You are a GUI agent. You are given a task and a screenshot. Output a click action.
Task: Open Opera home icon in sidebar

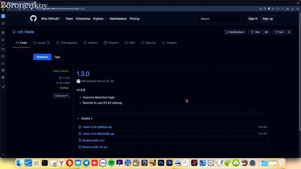(x=3, y=16)
